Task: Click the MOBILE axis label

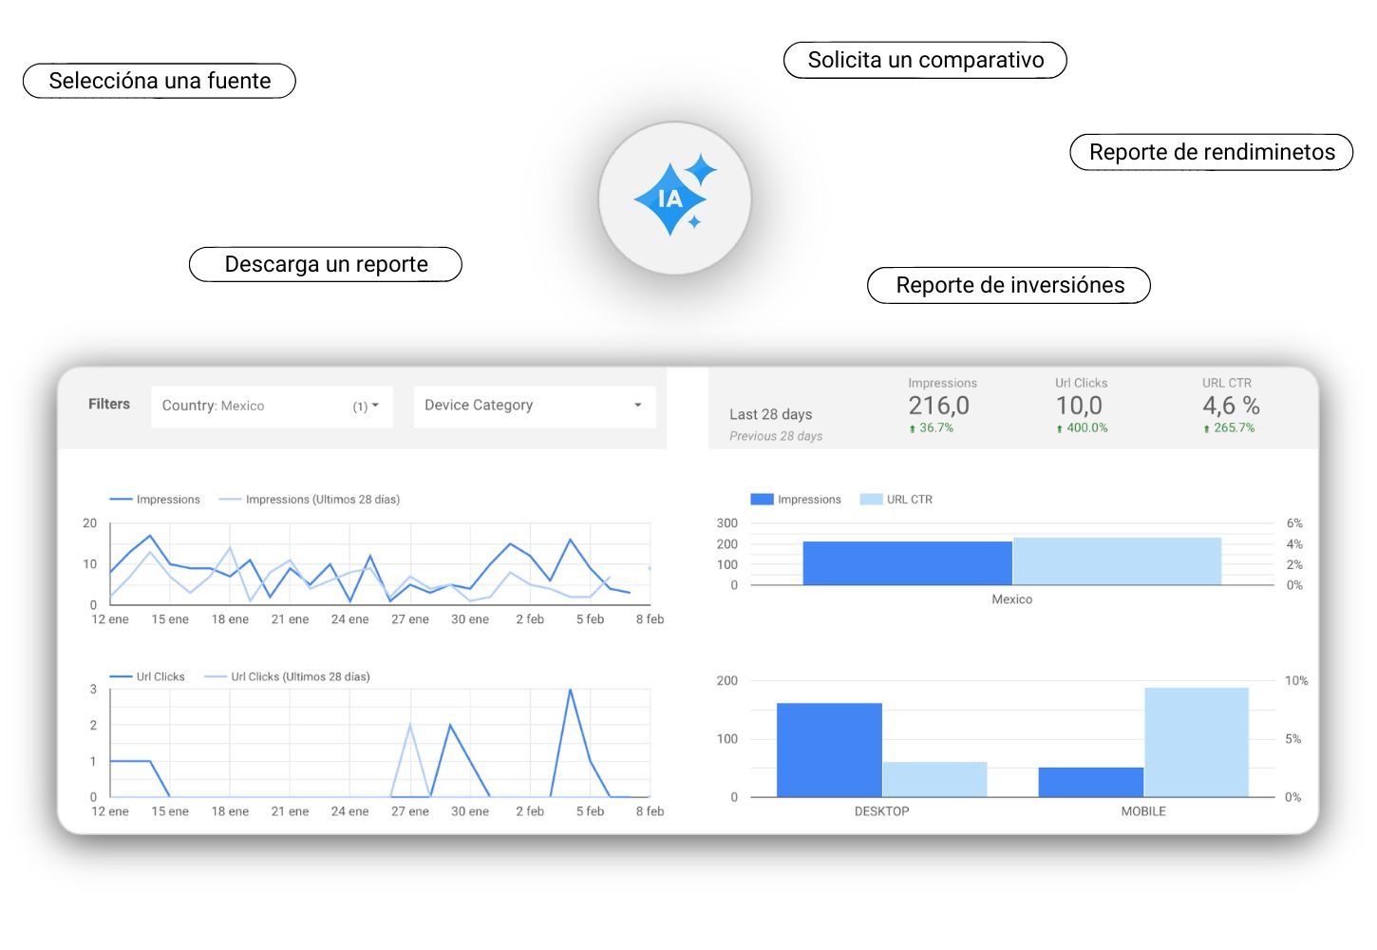Action: click(1143, 811)
